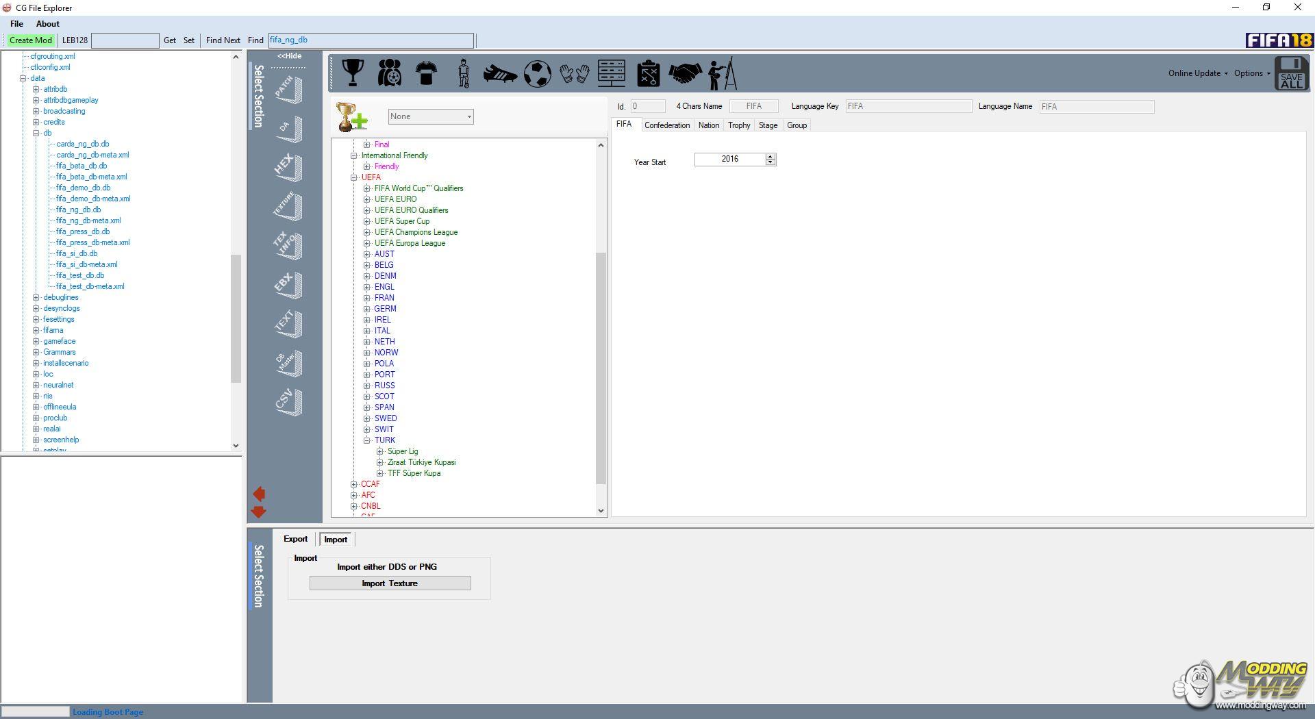Click the Find text field

point(371,40)
